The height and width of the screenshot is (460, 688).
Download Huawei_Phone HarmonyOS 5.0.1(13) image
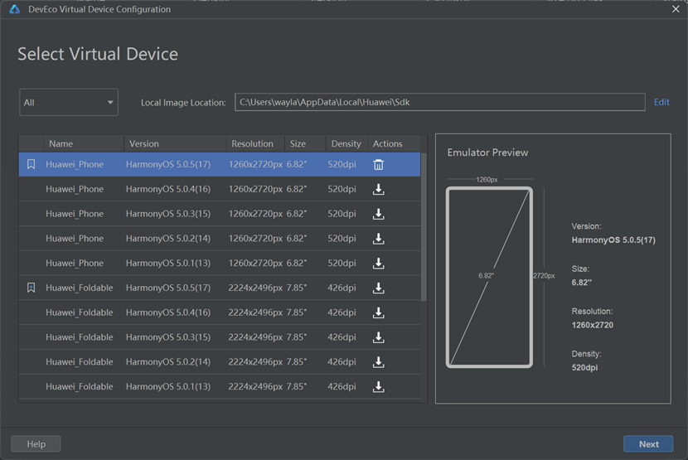378,263
